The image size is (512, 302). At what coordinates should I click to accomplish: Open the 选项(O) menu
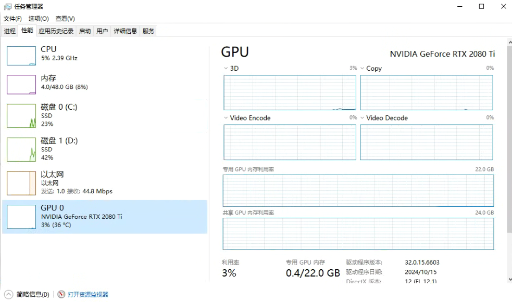(x=38, y=19)
